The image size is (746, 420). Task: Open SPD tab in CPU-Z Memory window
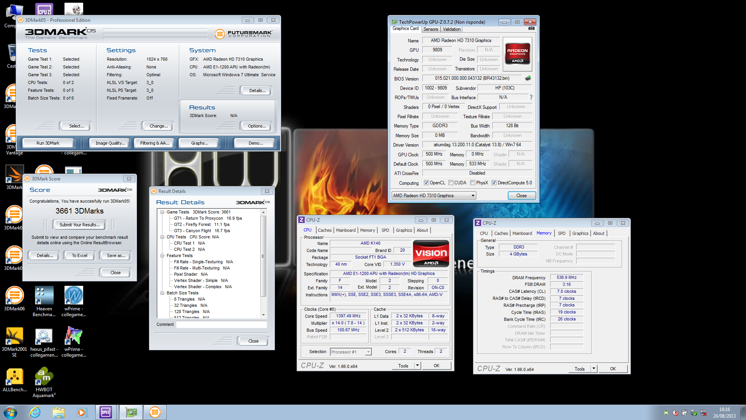click(x=561, y=233)
